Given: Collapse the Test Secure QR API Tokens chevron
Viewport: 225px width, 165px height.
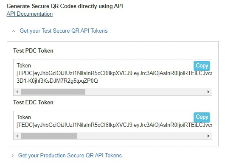Looking at the screenshot, I should pos(13,31).
